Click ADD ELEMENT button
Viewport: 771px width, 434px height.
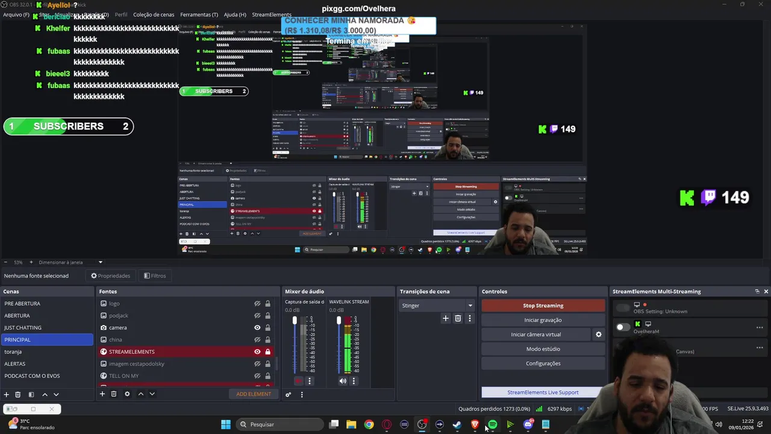point(254,394)
